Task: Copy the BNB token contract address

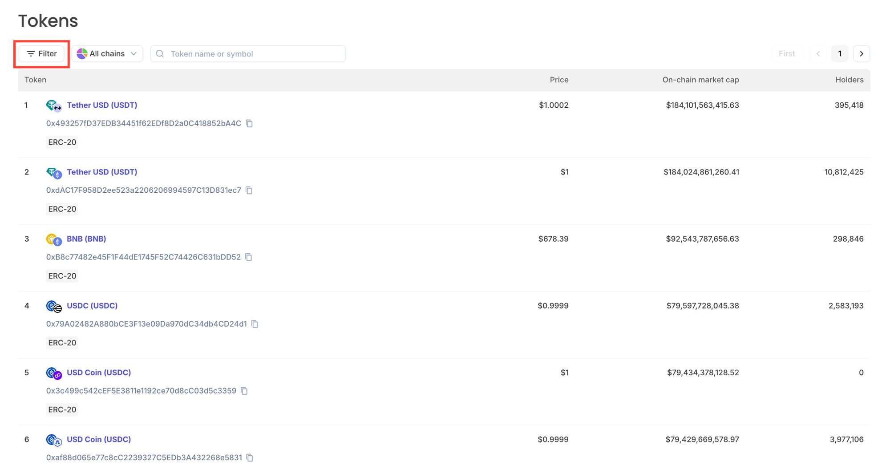Action: (249, 257)
